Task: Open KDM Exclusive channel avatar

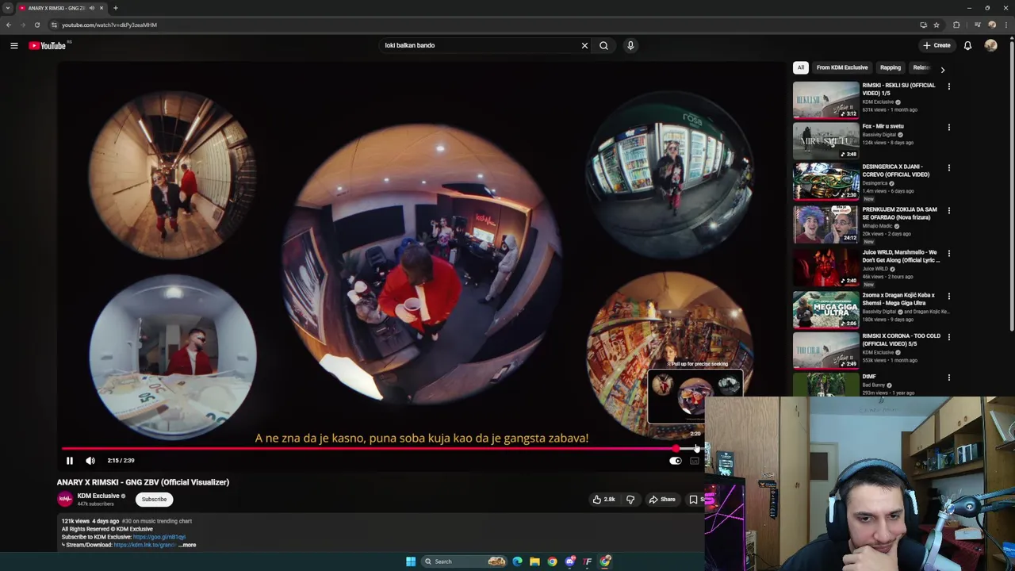Action: point(65,499)
